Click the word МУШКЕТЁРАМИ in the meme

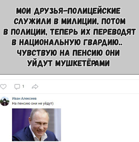pyautogui.click(x=82, y=63)
